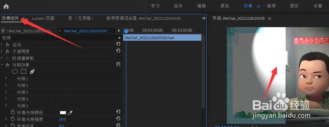Click the play-only-audio triangle button beside clip name
This screenshot has width=329, height=127.
coord(119,31)
